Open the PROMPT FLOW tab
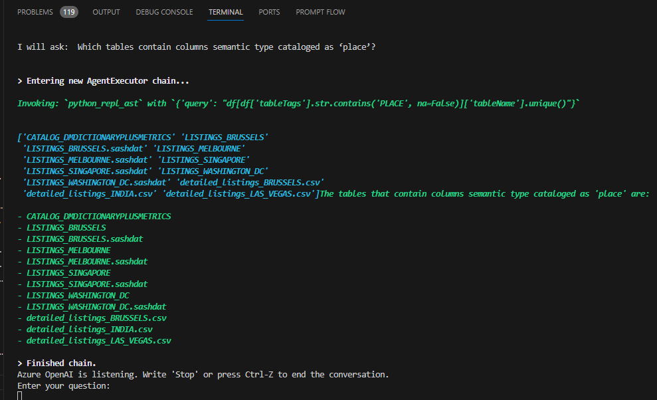This screenshot has height=400, width=657. click(x=320, y=12)
